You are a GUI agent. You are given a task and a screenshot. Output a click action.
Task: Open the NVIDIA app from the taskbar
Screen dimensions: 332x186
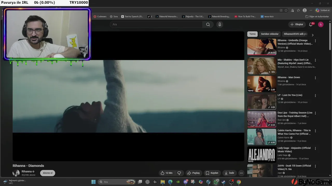coord(178,182)
